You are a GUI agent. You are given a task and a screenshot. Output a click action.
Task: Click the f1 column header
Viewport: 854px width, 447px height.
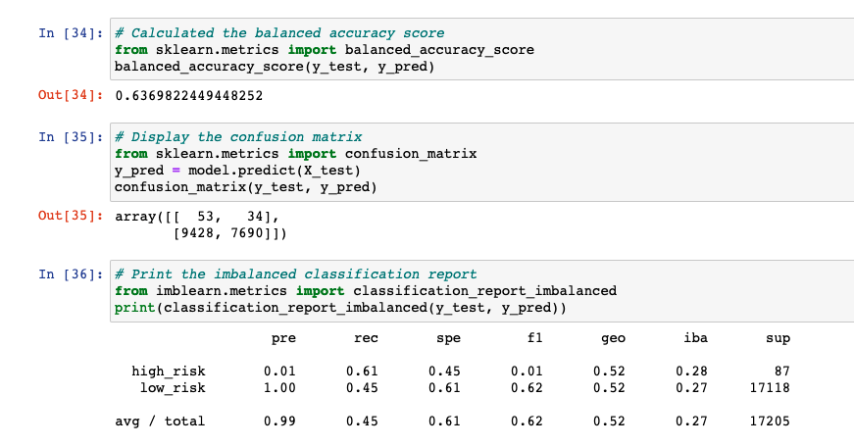point(534,338)
